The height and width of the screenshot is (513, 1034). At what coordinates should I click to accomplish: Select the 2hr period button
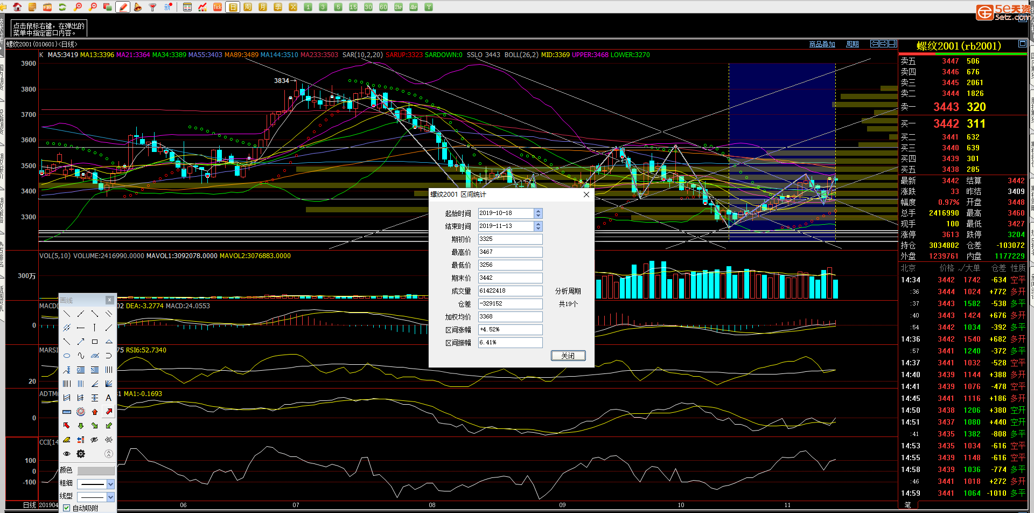coord(399,7)
